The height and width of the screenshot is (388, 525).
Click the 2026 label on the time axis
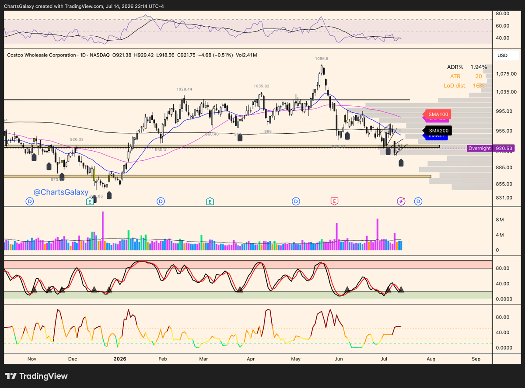[119, 359]
